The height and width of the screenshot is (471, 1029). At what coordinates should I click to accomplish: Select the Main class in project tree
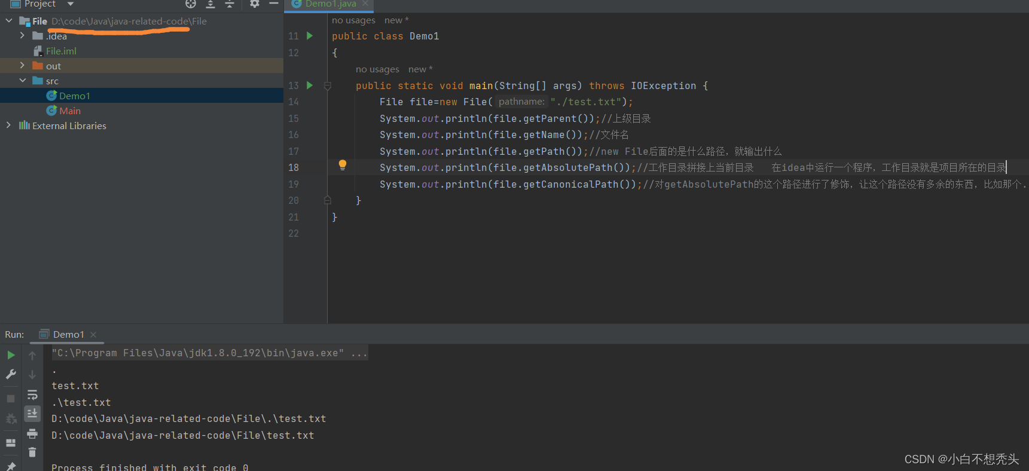coord(70,111)
